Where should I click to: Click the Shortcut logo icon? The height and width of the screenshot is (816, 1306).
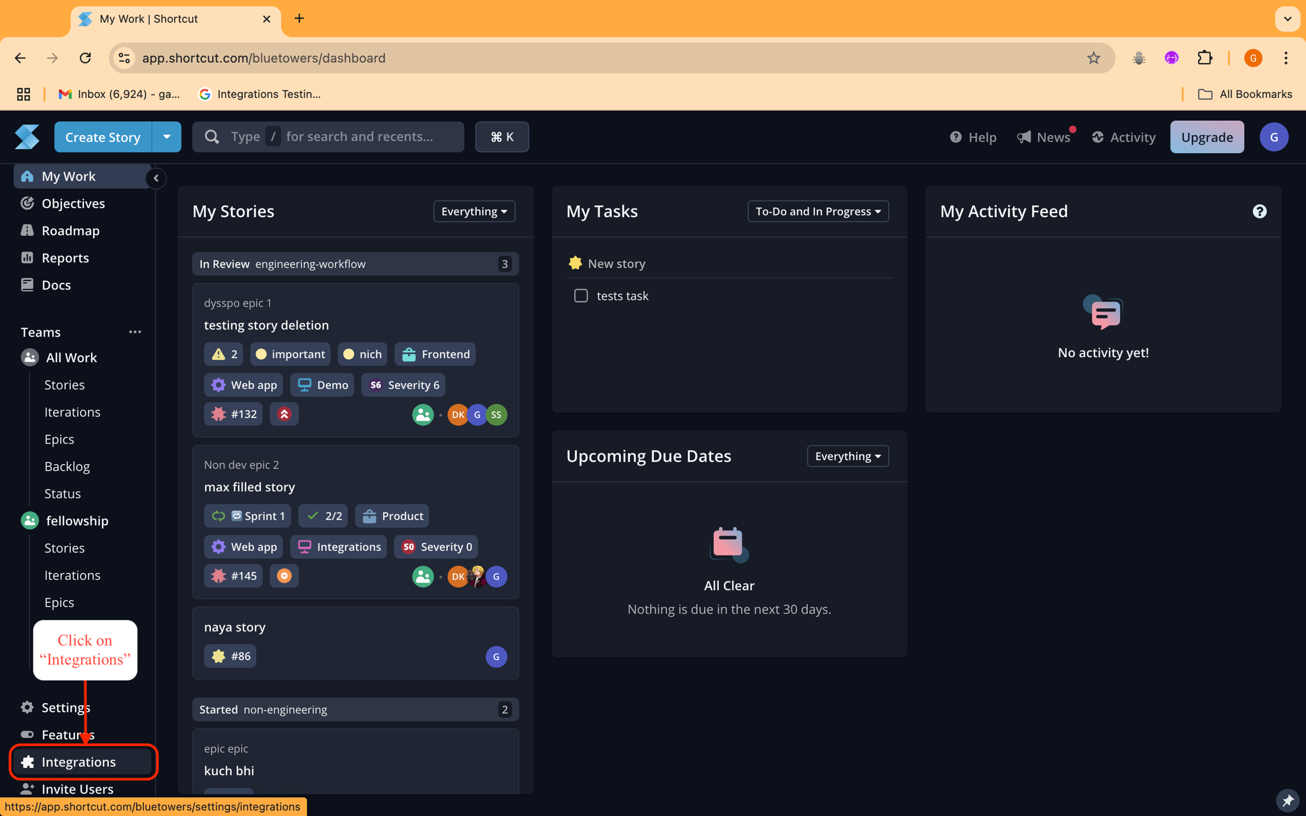tap(27, 137)
